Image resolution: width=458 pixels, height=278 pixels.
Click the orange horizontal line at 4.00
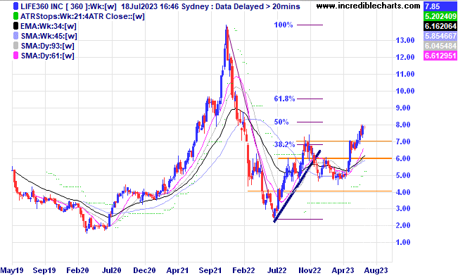click(x=319, y=191)
